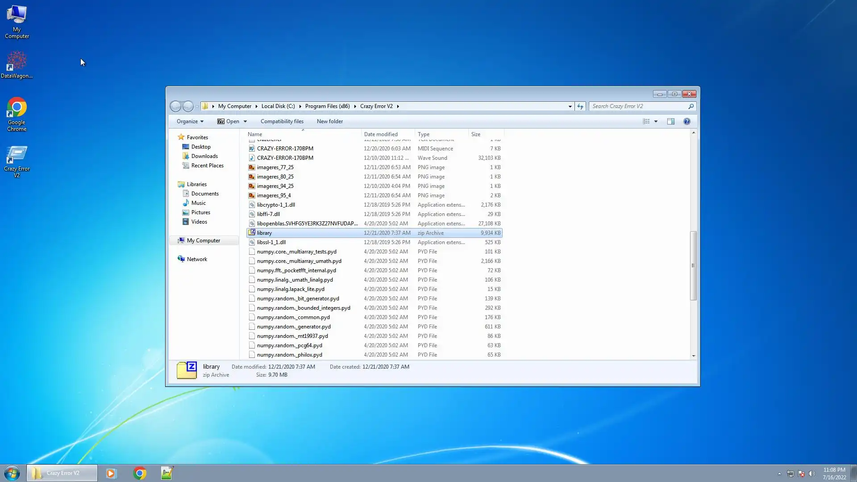This screenshot has height=482, width=857.
Task: Click the volume icon in system tray
Action: pos(812,474)
